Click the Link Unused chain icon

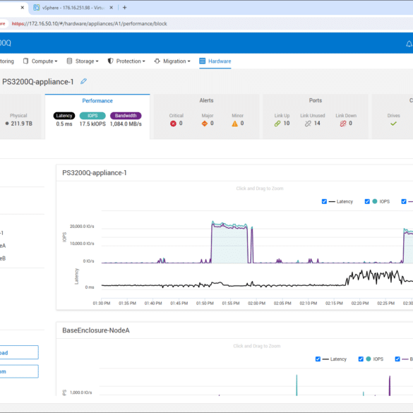[308, 124]
